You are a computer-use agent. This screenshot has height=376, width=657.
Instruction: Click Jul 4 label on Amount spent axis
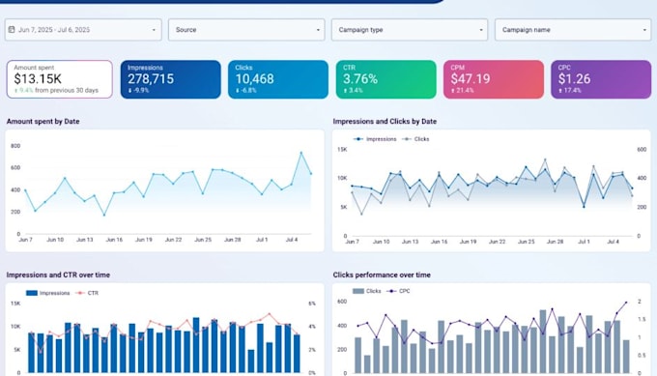point(292,240)
